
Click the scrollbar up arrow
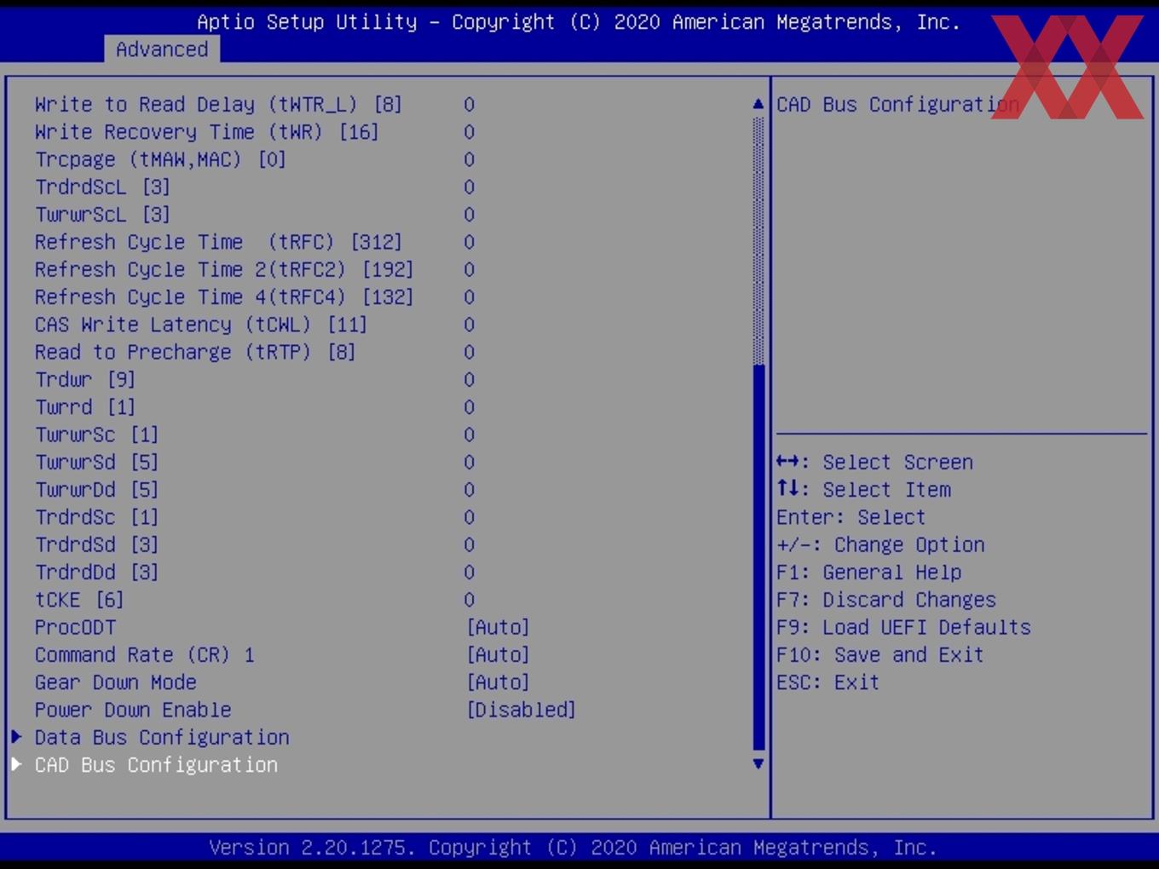tap(758, 104)
